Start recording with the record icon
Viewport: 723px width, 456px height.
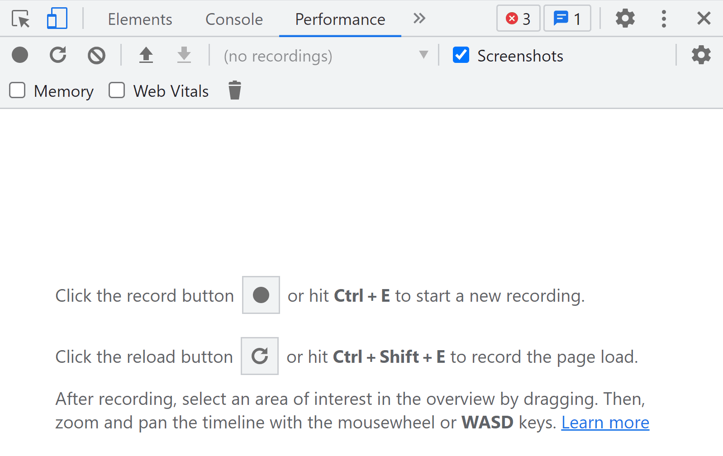coord(20,55)
